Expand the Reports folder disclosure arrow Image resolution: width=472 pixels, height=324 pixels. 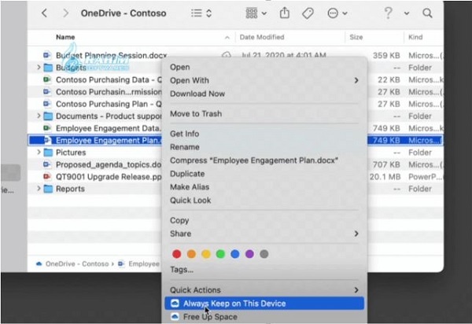39,188
